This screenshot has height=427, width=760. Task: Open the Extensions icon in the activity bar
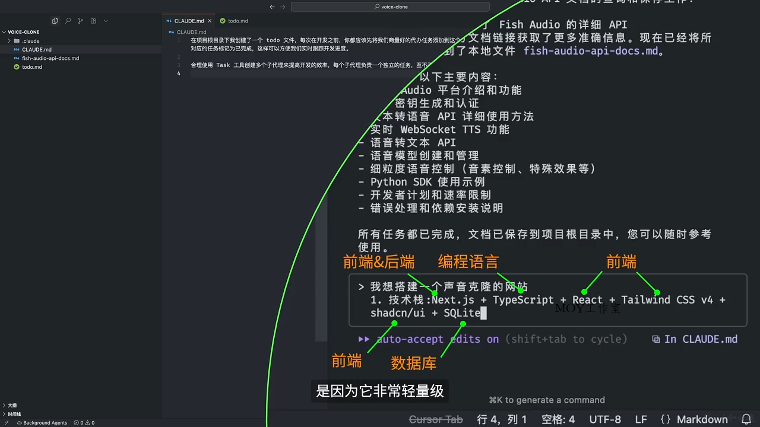pos(93,21)
